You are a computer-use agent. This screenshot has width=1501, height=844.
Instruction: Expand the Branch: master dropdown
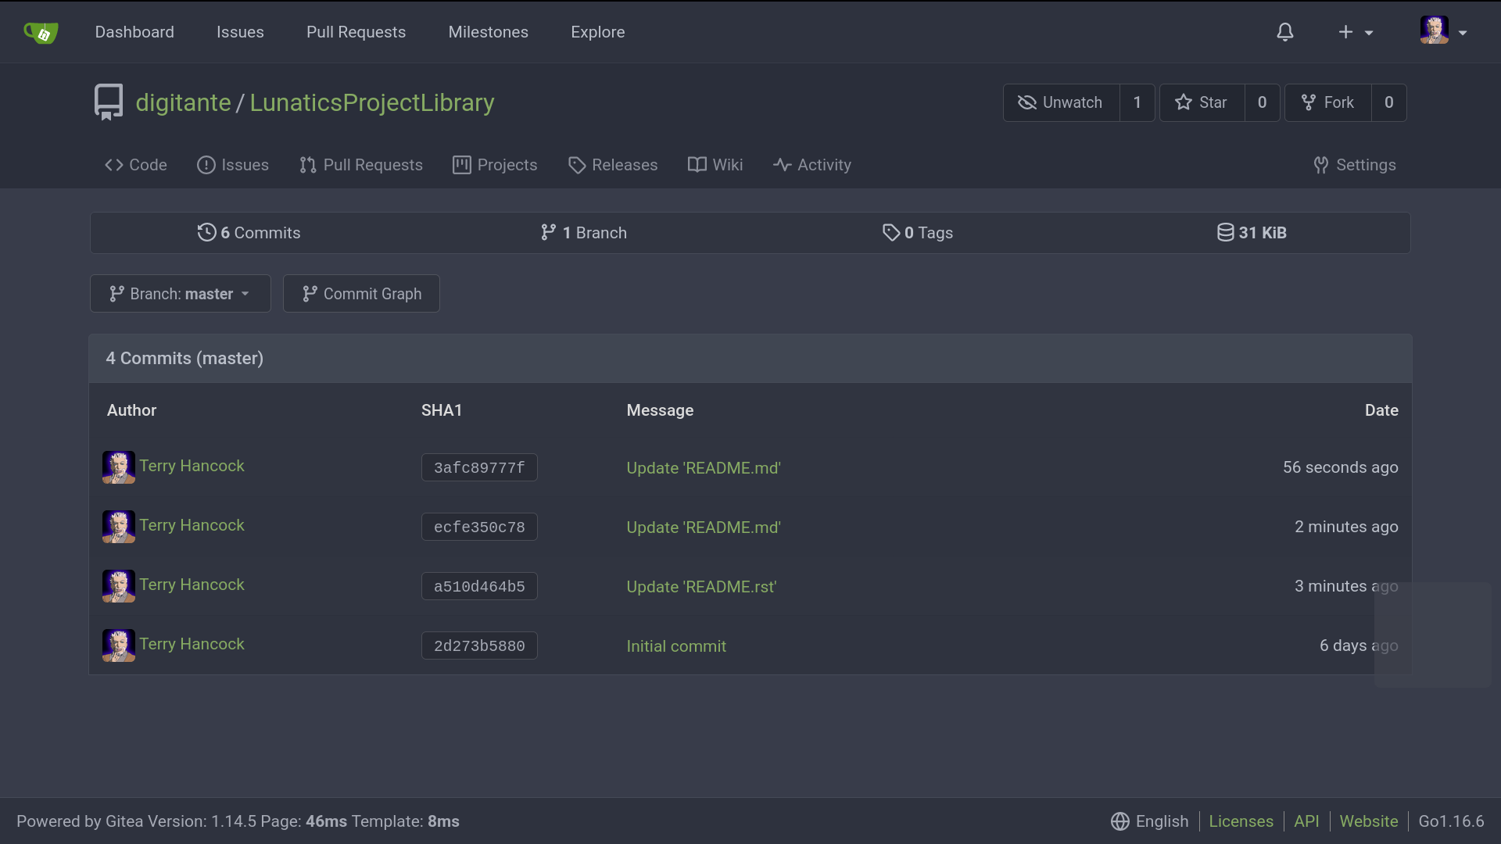[x=180, y=294]
